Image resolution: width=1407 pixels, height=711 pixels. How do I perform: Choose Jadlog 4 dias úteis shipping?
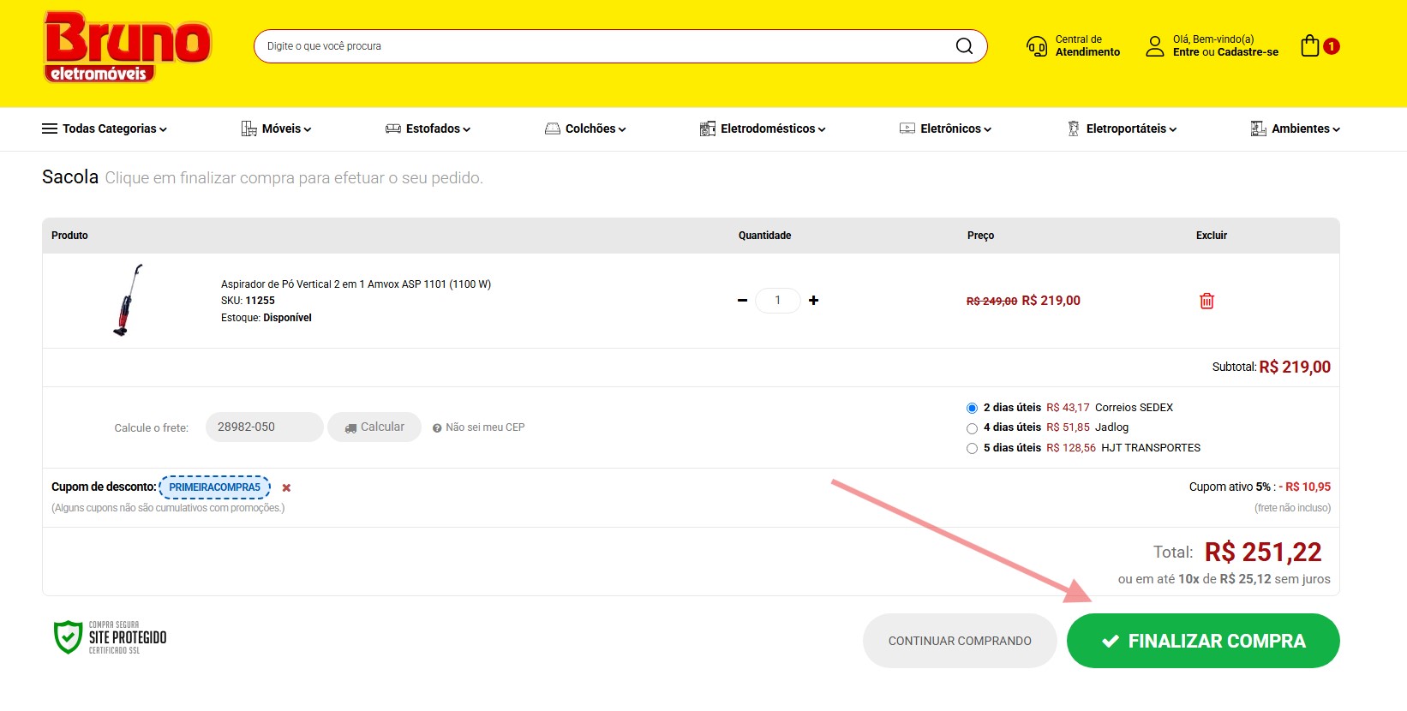coord(972,428)
